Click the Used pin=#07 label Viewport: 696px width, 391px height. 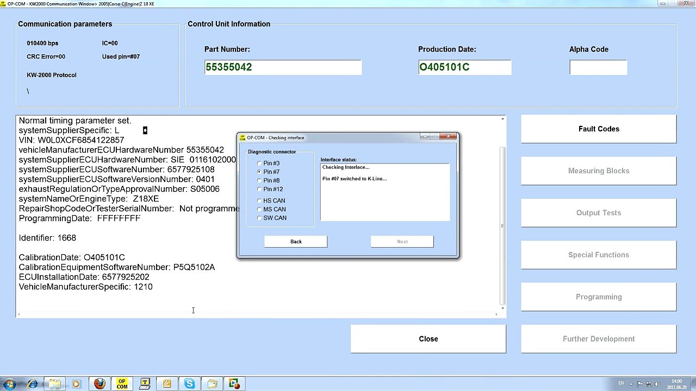pos(121,56)
